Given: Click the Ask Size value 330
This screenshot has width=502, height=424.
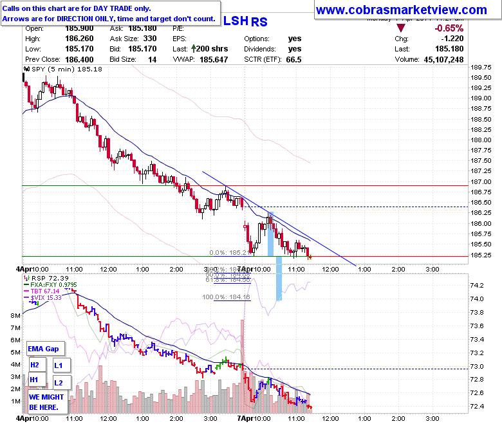Looking at the screenshot, I should click(x=150, y=39).
